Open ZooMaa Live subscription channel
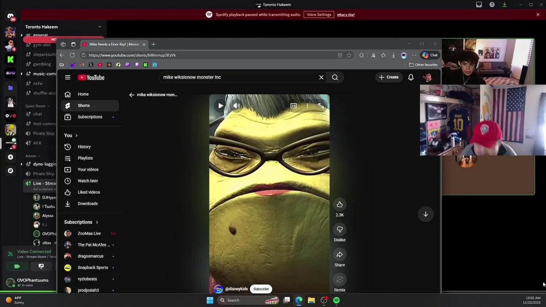546x307 pixels. click(90, 234)
